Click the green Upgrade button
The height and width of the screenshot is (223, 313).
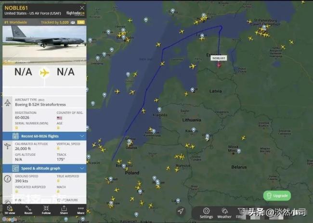[x=277, y=196]
